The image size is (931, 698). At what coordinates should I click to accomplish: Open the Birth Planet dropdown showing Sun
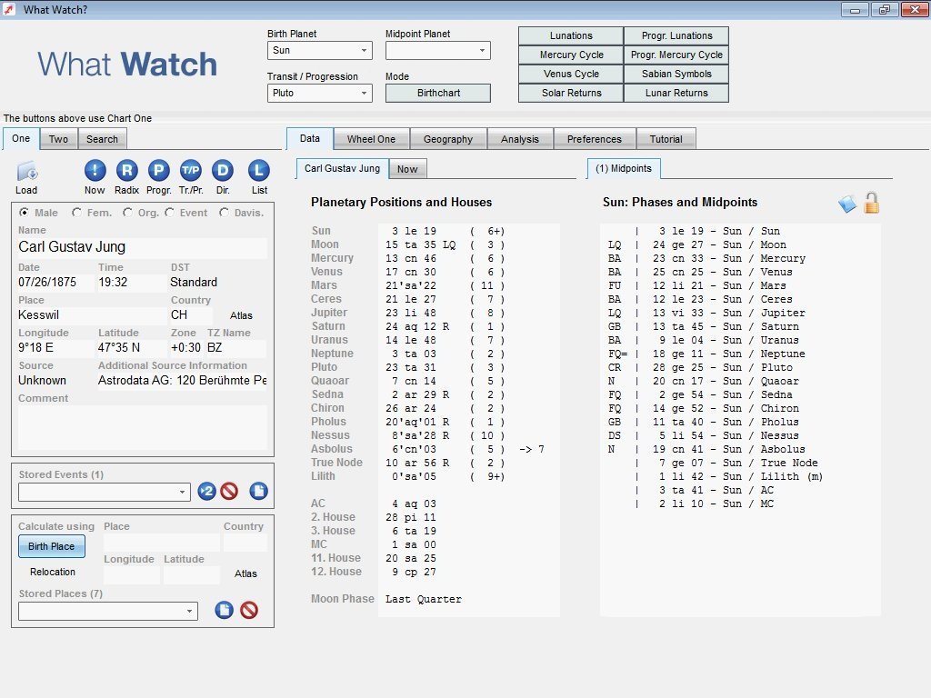319,51
